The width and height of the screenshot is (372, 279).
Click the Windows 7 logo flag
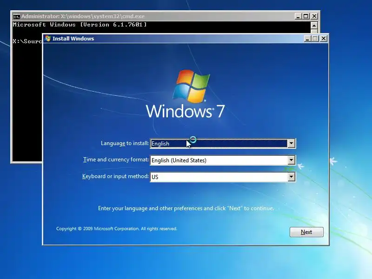(191, 86)
